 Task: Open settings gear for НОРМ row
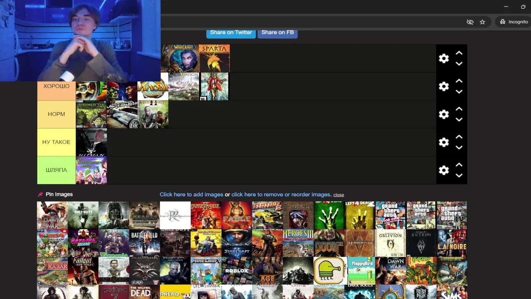444,114
